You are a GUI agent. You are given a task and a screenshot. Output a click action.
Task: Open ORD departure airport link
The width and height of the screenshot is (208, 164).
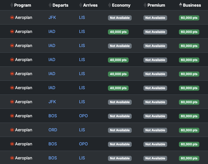[53, 130]
